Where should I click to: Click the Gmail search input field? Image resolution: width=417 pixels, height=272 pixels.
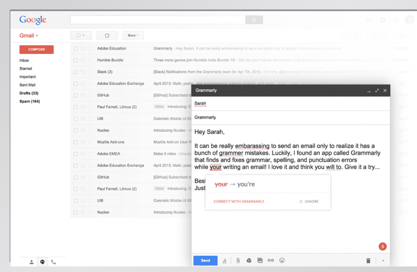[x=158, y=20]
